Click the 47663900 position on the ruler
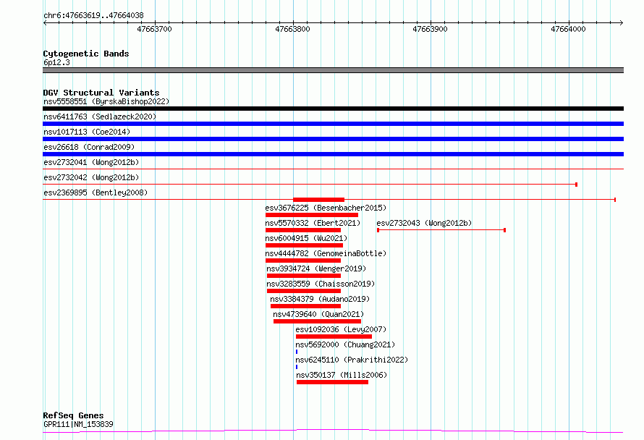The height and width of the screenshot is (440, 644). click(x=430, y=30)
